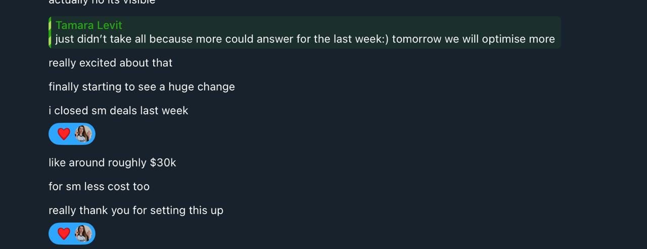Click the reactor avatar under "really thank you" message
The width and height of the screenshot is (647, 249).
[83, 234]
